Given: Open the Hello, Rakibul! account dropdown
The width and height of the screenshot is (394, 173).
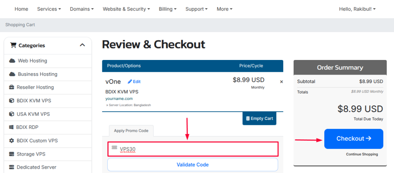Looking at the screenshot, I should tap(357, 9).
